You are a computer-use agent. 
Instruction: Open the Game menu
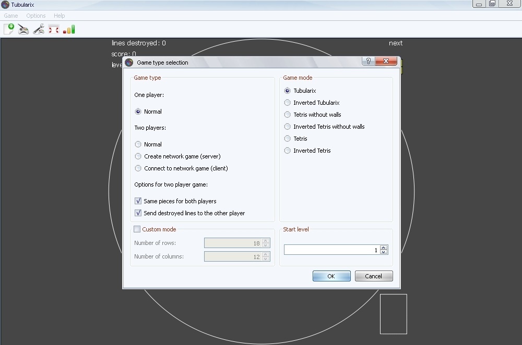11,16
